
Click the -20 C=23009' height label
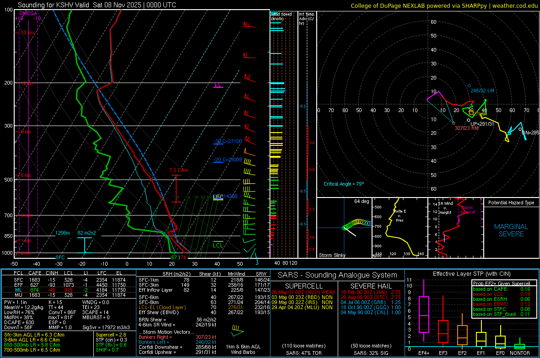[228, 160]
